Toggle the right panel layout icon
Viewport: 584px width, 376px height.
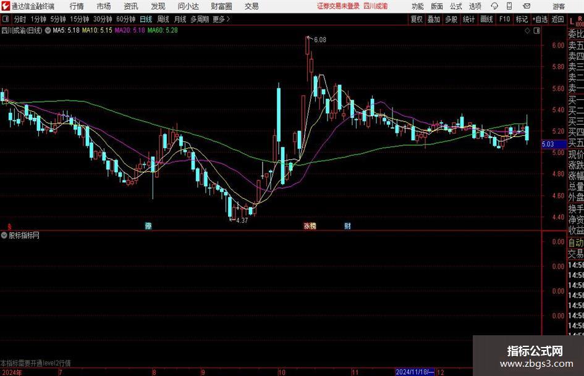[x=536, y=31]
